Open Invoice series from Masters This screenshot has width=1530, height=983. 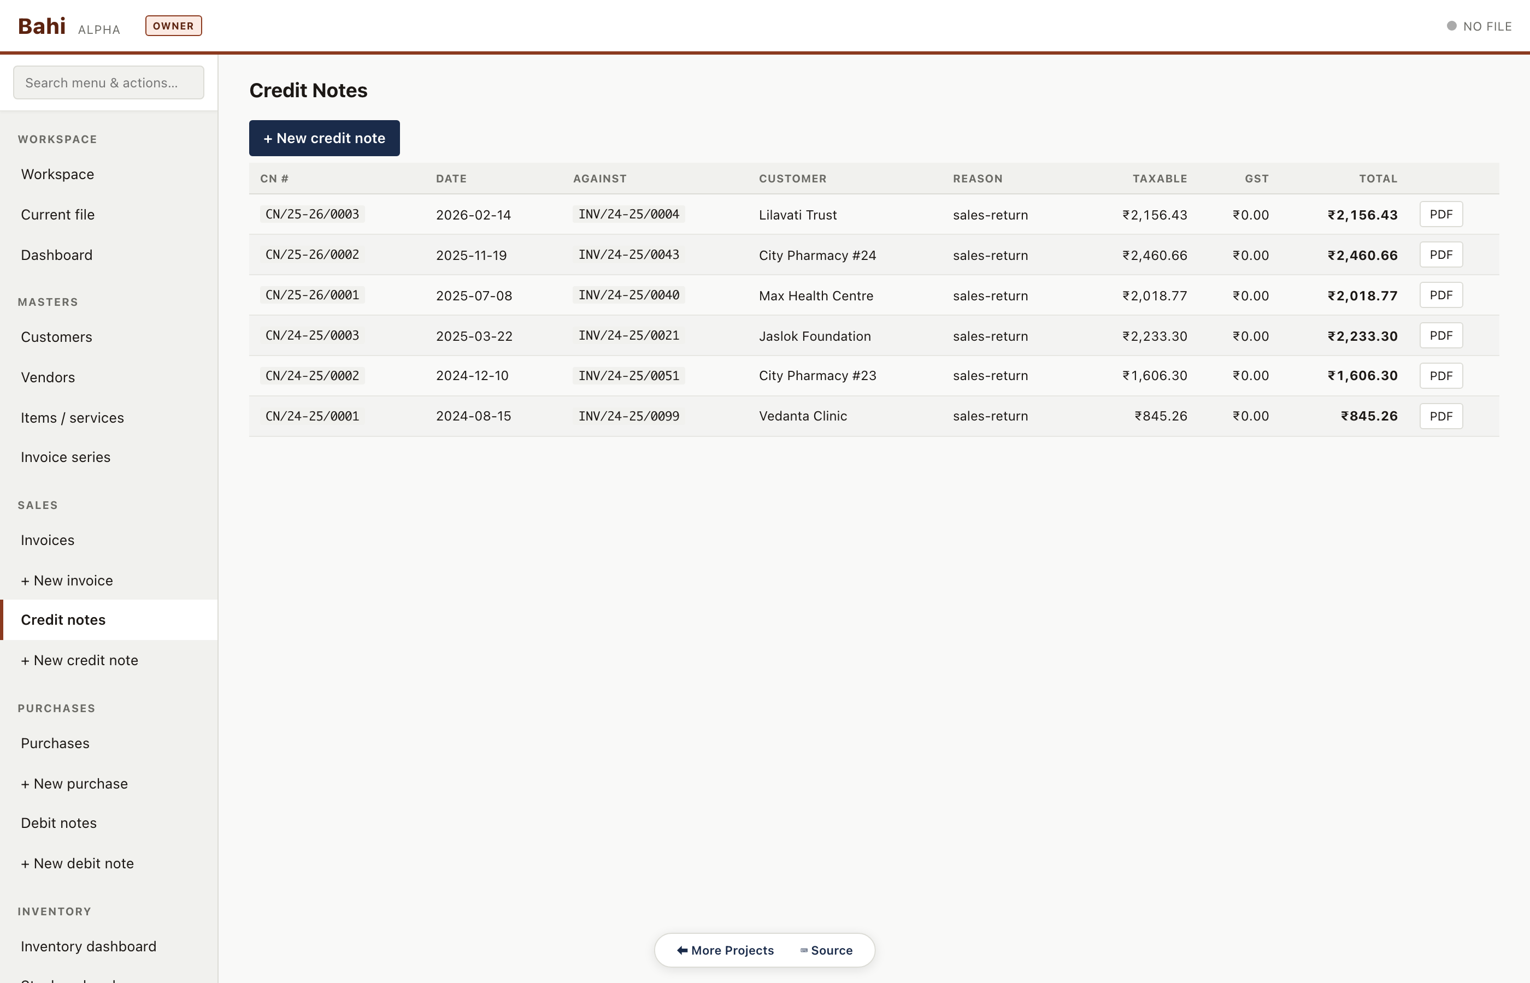pyautogui.click(x=66, y=457)
